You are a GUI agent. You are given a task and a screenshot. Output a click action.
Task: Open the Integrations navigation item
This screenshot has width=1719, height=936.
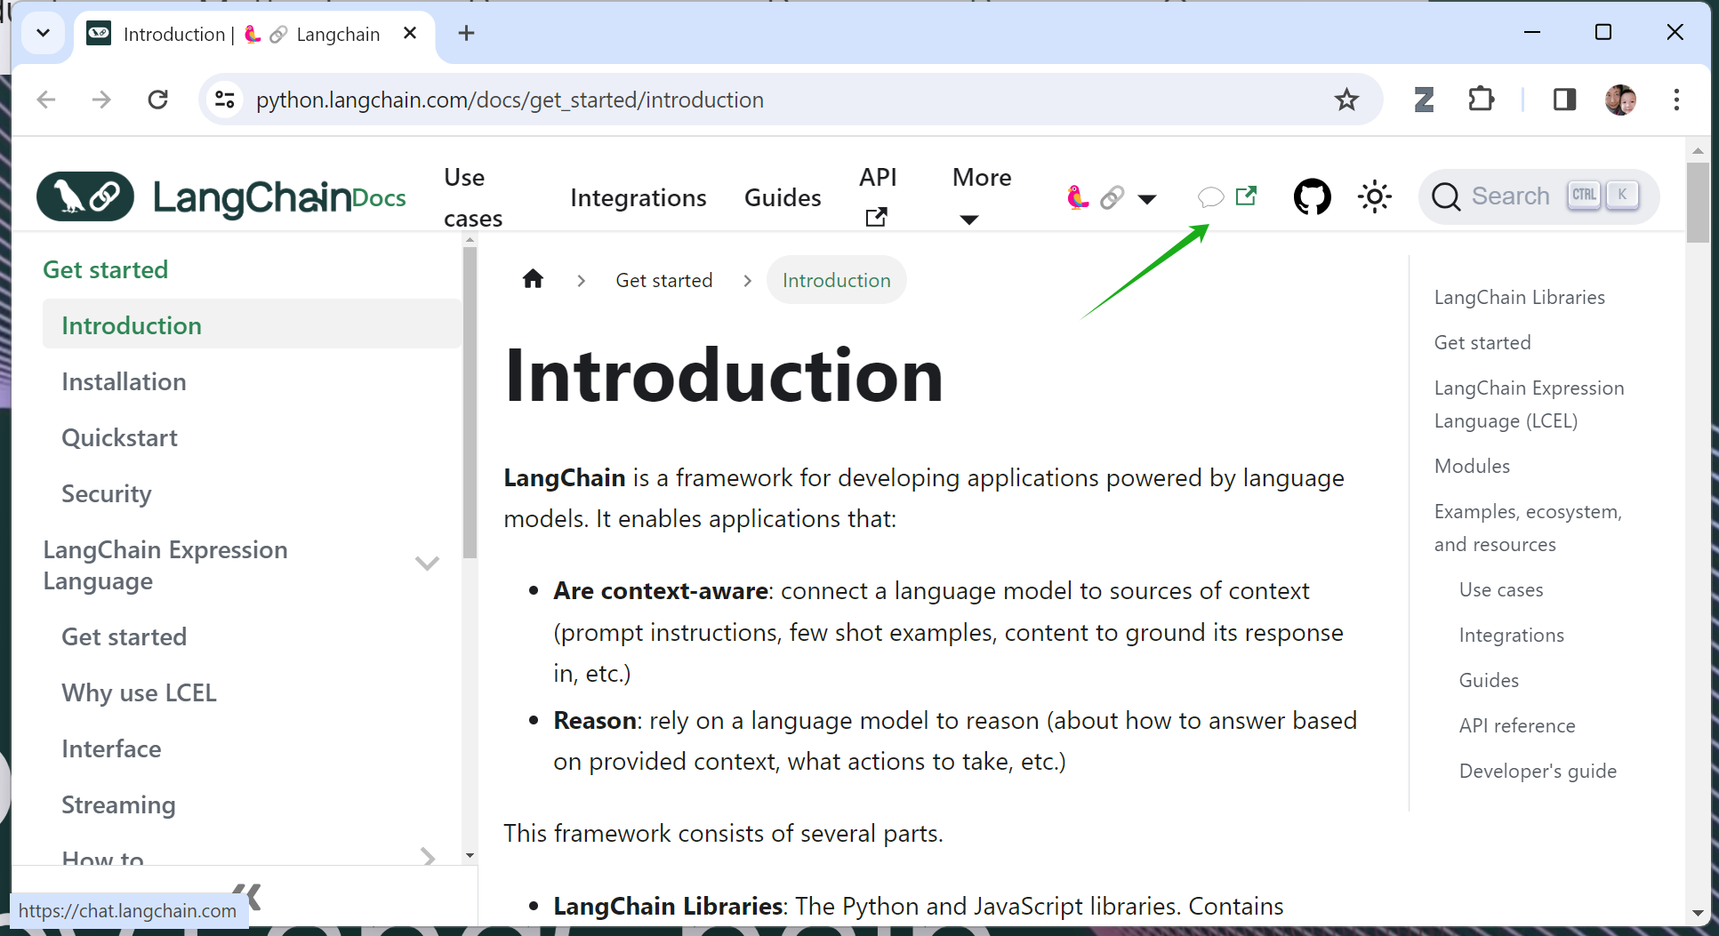[x=638, y=197]
